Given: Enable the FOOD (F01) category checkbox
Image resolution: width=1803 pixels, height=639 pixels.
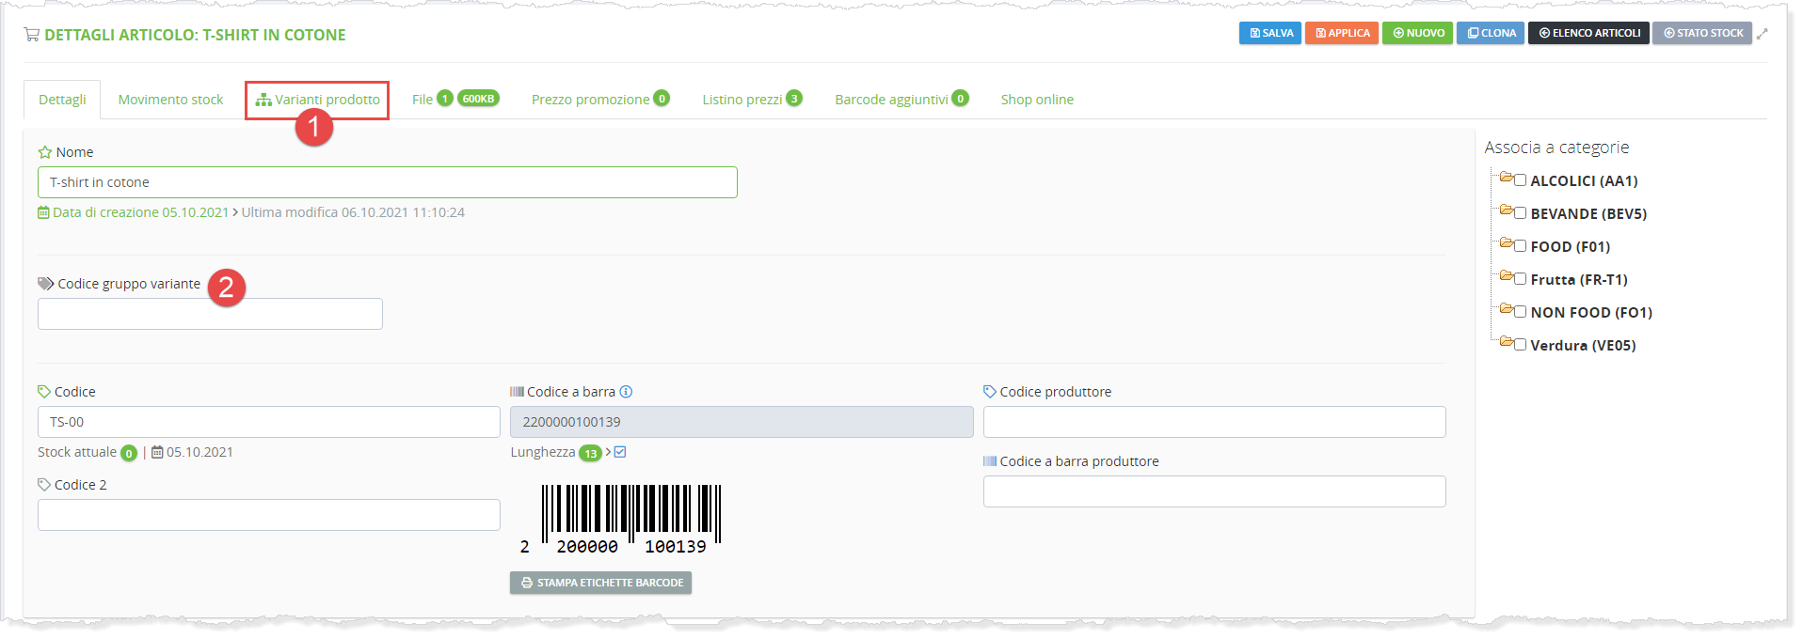Looking at the screenshot, I should tap(1520, 246).
